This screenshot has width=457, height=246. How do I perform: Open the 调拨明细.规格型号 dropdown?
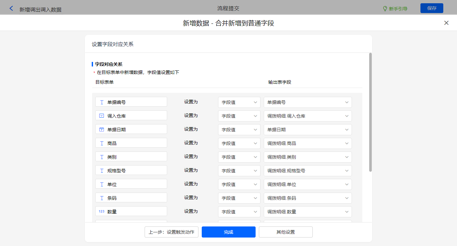307,170
